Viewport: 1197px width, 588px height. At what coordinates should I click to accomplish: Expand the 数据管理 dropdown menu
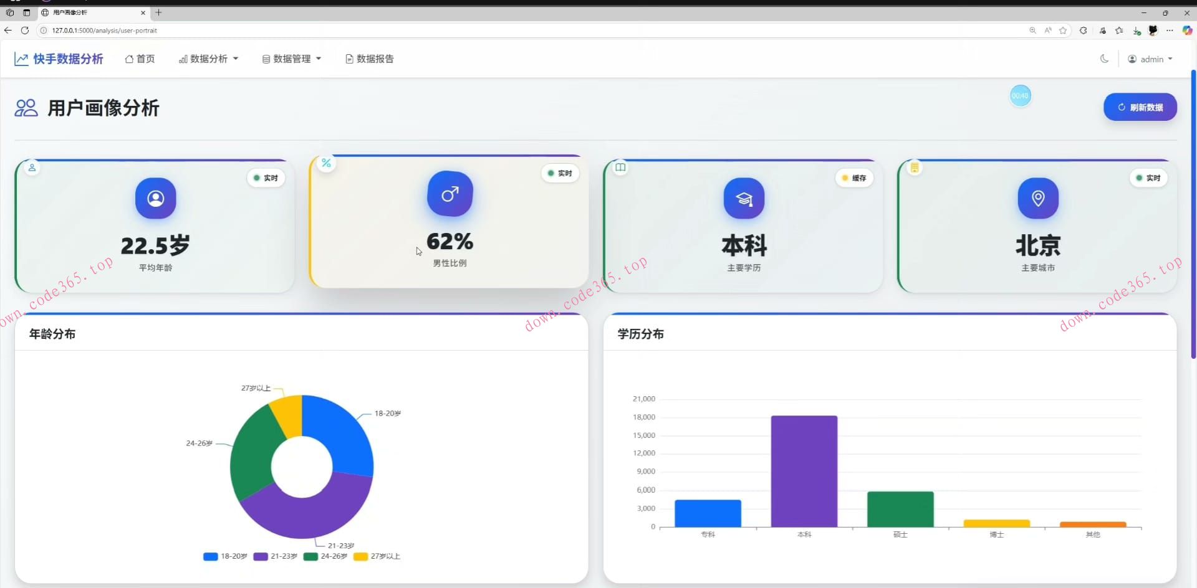[x=291, y=59]
